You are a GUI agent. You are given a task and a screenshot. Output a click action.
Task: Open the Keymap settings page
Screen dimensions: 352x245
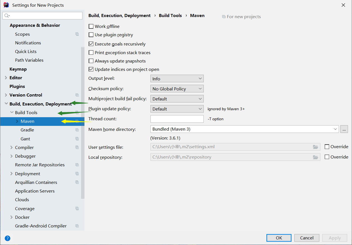click(x=18, y=69)
